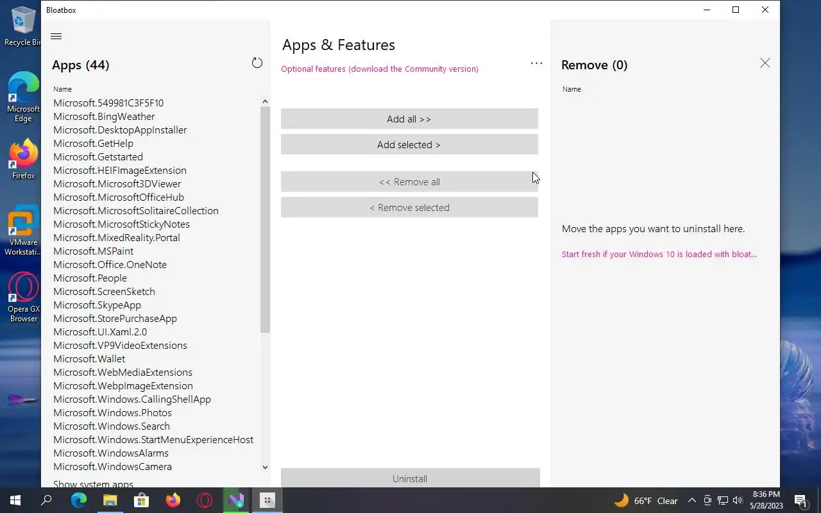Open the hamburger menu in Bloatbox
The height and width of the screenshot is (513, 821).
point(56,37)
